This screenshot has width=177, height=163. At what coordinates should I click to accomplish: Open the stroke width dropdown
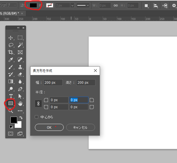tap(72, 5)
